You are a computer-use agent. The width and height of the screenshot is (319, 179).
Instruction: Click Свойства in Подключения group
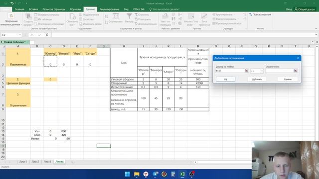86,19
